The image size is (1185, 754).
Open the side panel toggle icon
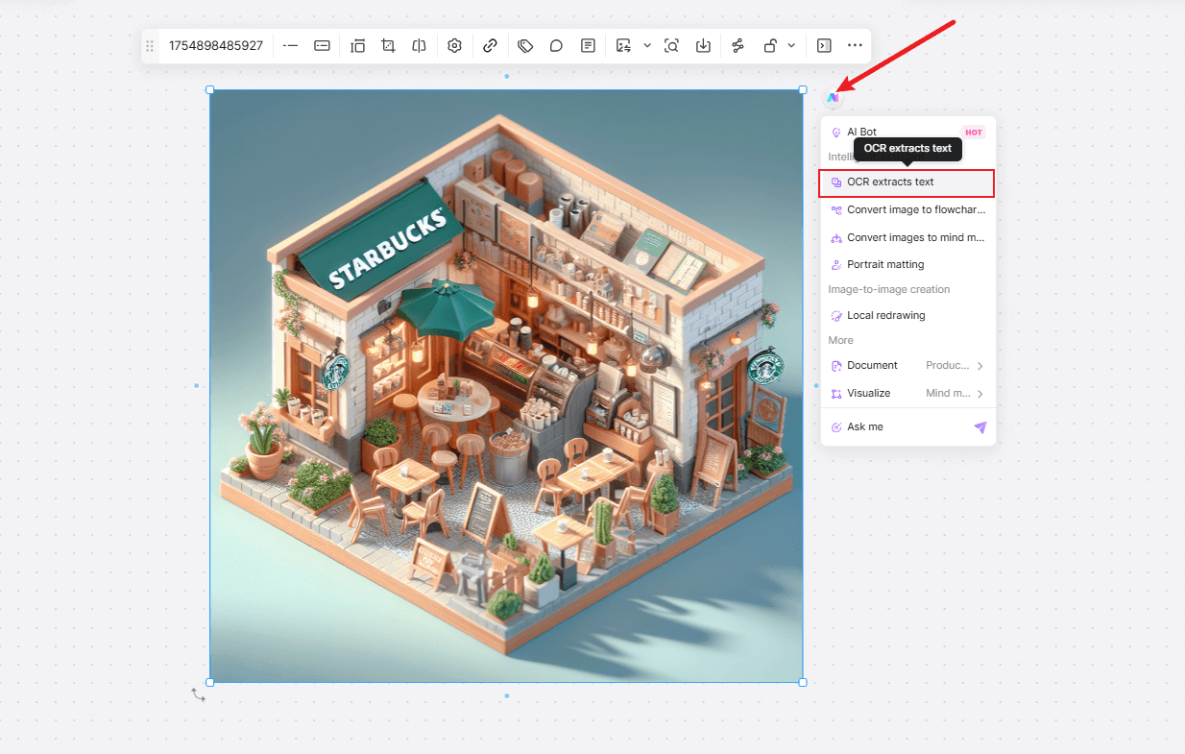point(824,45)
